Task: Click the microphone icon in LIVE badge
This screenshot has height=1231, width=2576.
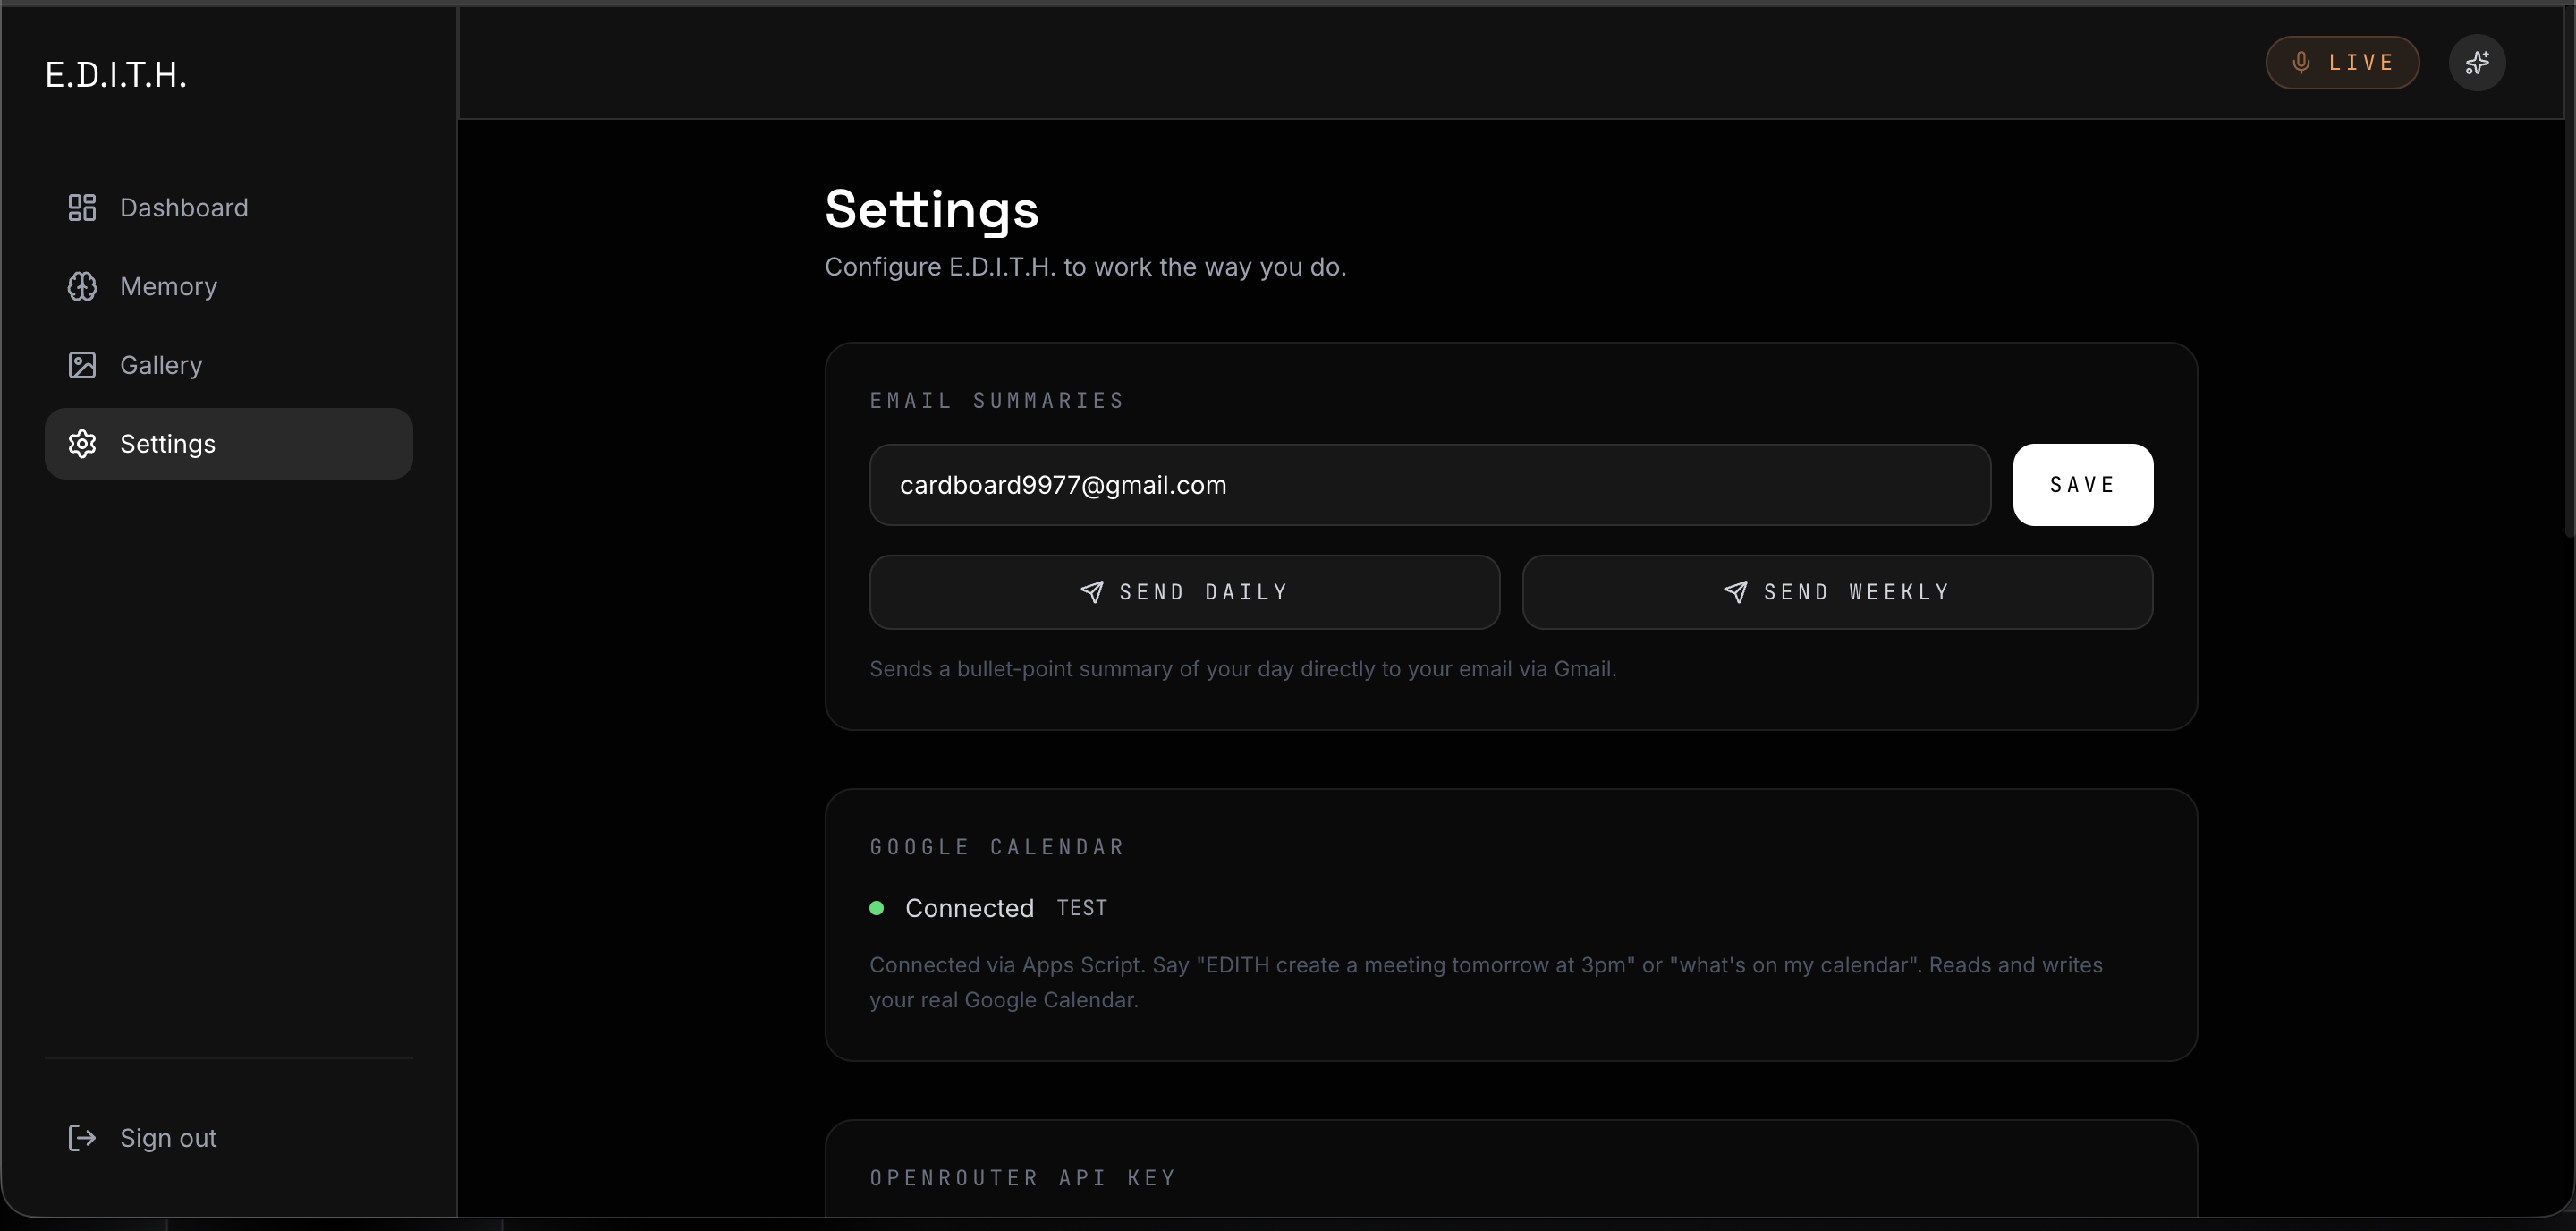Action: point(2301,63)
